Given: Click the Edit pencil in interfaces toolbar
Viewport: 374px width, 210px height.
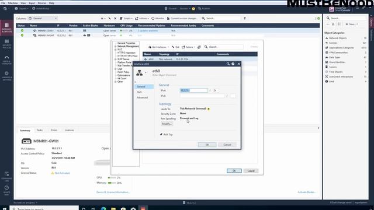Looking at the screenshot, I should click(175, 47).
